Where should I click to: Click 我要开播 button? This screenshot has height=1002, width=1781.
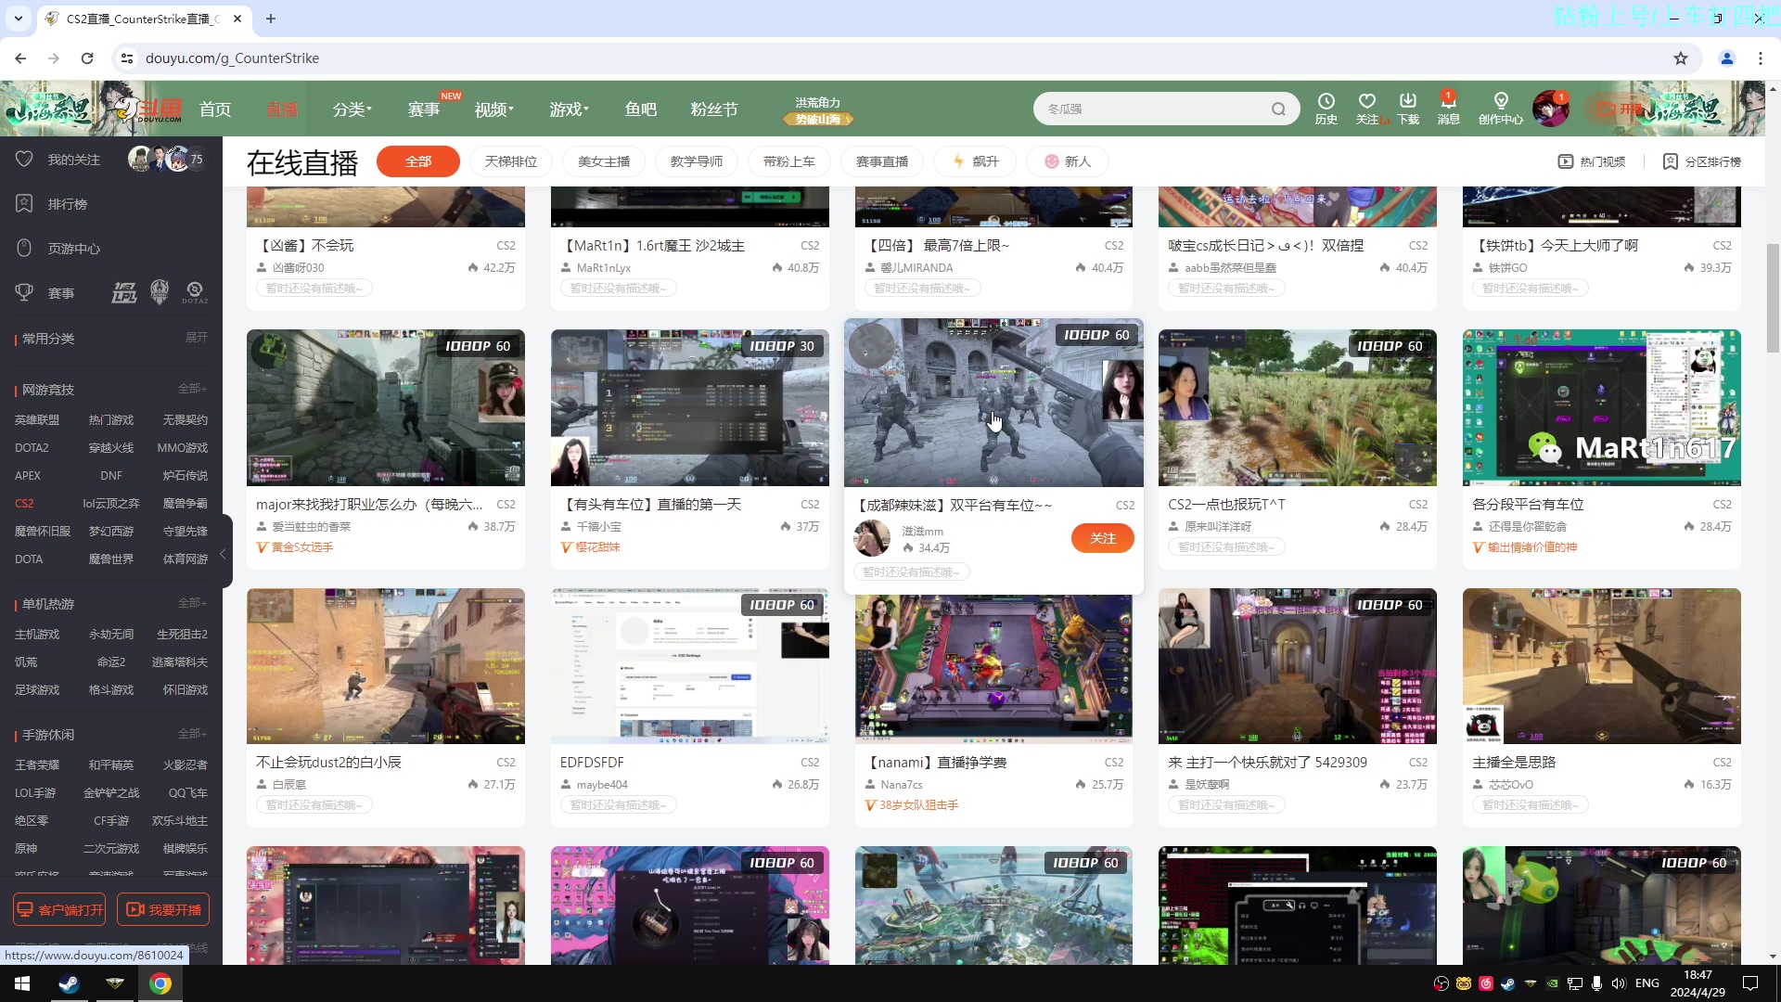click(x=163, y=909)
